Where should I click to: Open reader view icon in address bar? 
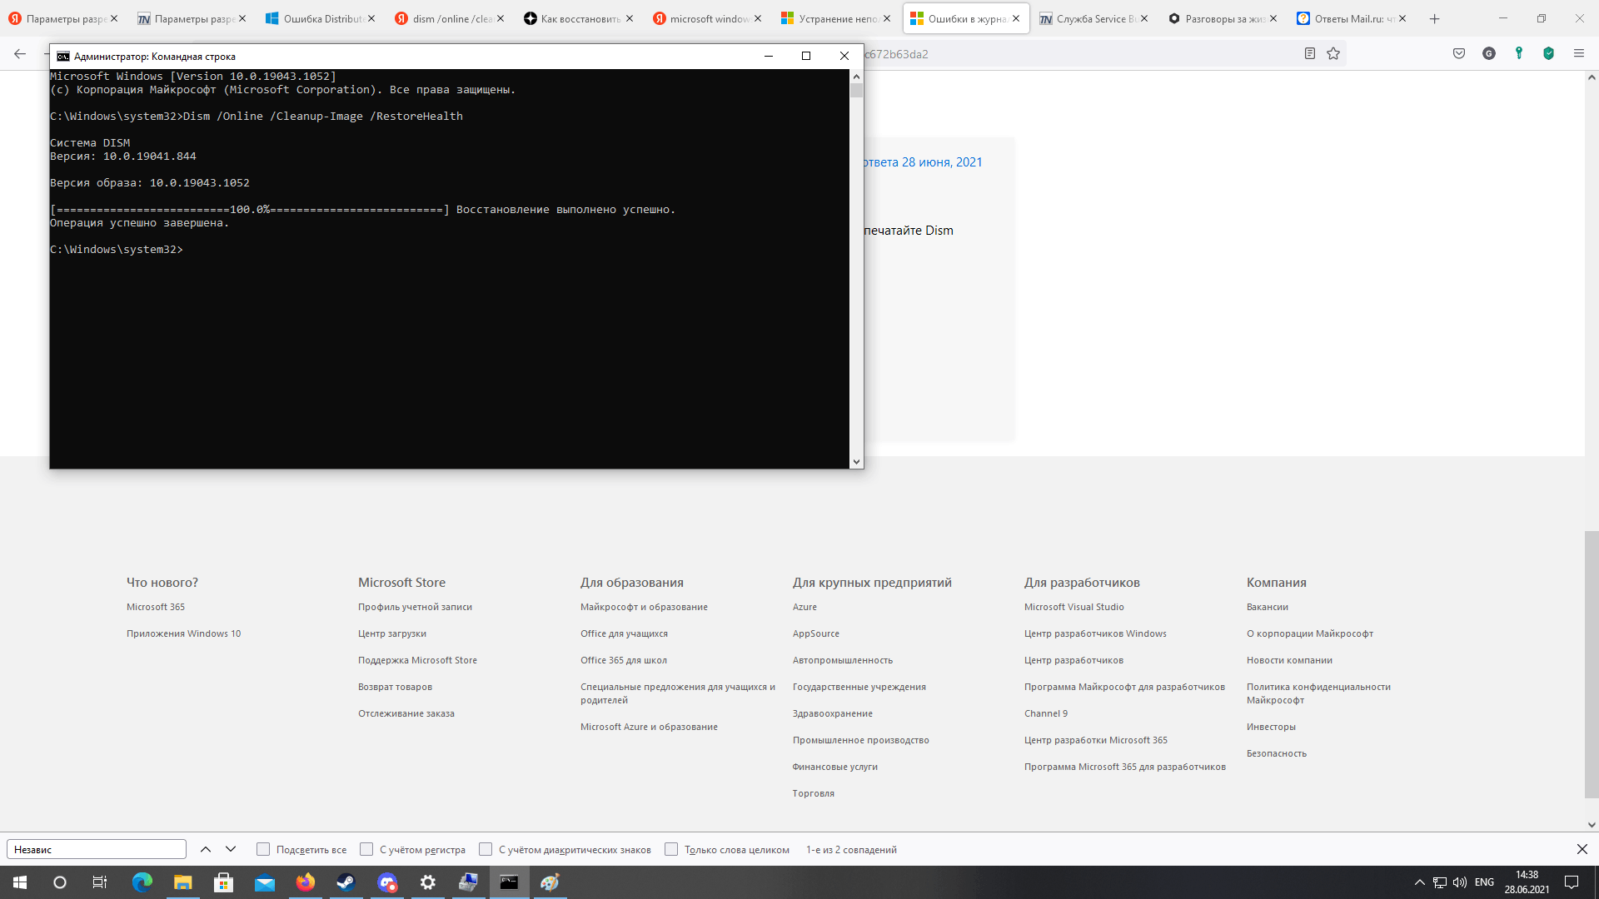click(x=1309, y=54)
